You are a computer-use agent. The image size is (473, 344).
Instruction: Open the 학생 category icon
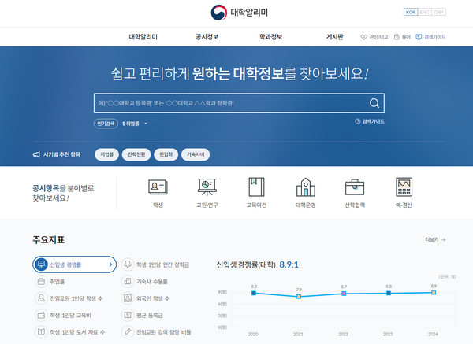pyautogui.click(x=158, y=187)
